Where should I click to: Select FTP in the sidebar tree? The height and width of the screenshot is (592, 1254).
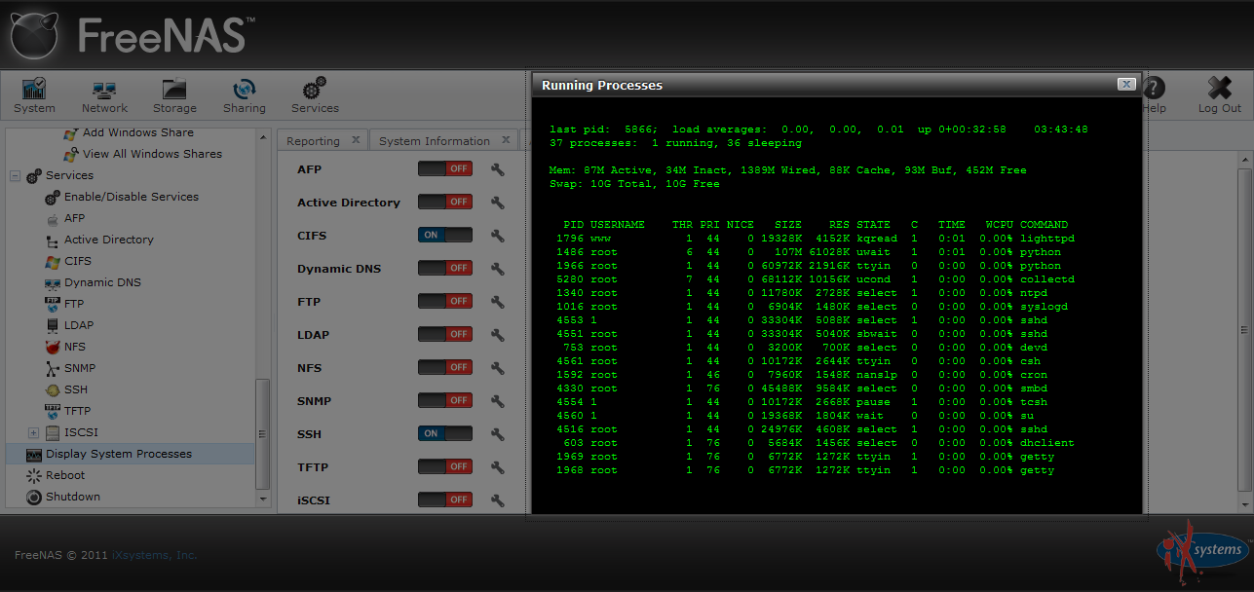[74, 304]
